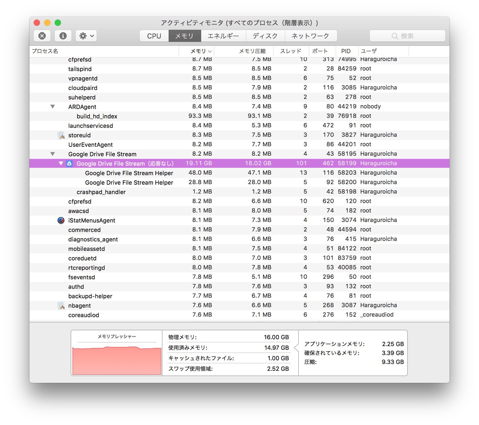The width and height of the screenshot is (479, 425).
Task: Open the gear action menu
Action: 86,36
